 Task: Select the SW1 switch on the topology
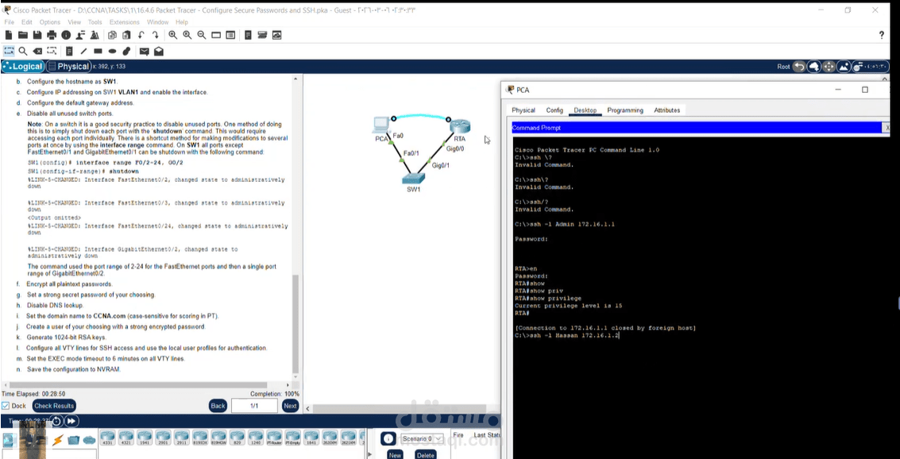413,180
